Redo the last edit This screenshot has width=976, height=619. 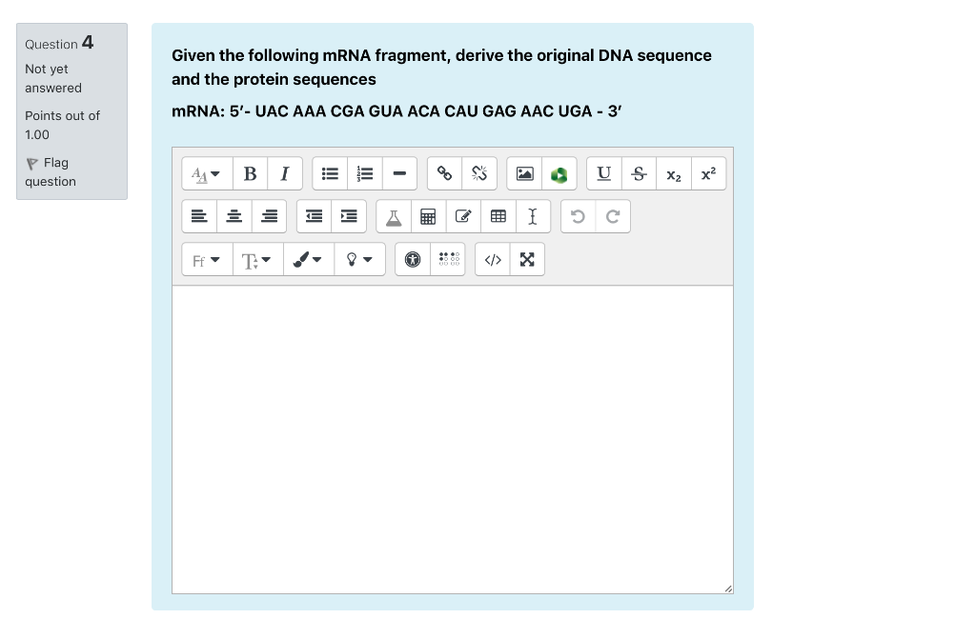[613, 216]
